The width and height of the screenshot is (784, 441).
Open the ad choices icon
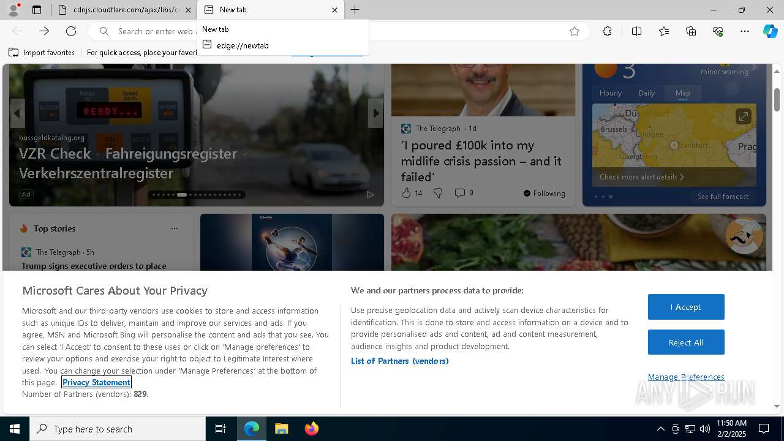click(x=370, y=195)
